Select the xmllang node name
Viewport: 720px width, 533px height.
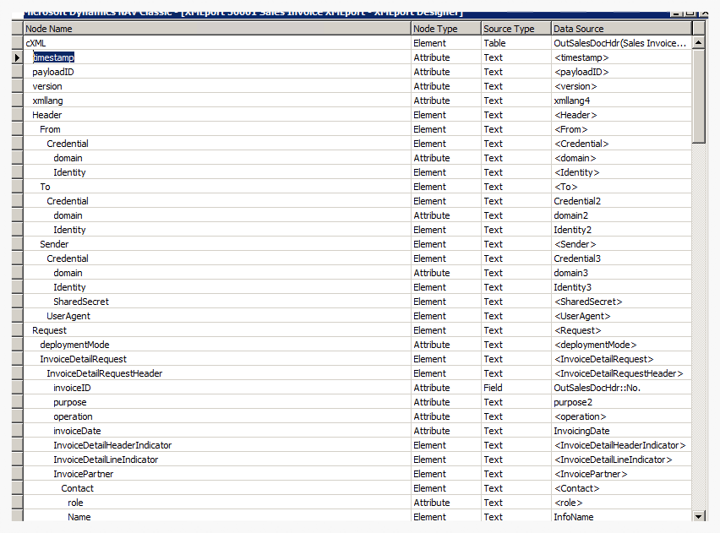(48, 101)
